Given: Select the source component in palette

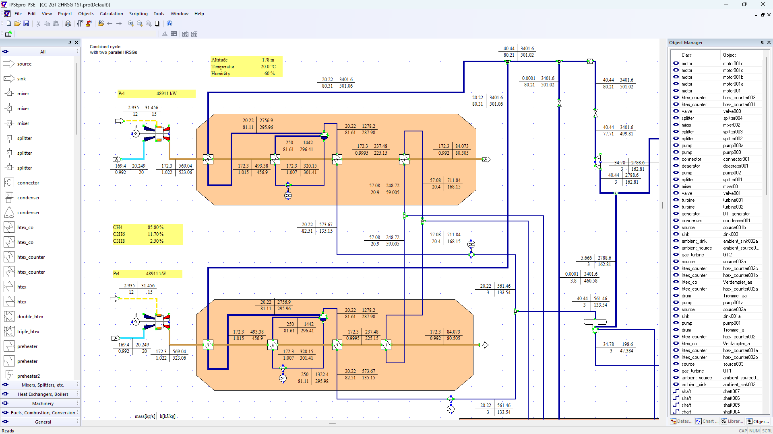Looking at the screenshot, I should pyautogui.click(x=24, y=64).
